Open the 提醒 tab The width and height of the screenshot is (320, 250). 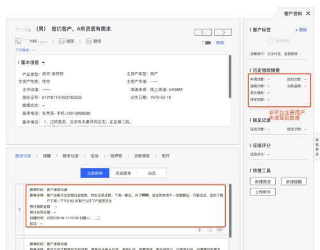[x=47, y=156]
